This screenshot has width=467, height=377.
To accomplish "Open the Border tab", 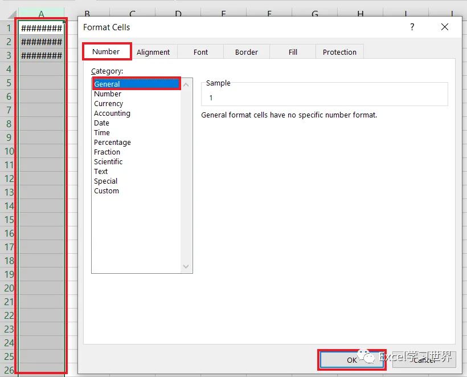I will 246,52.
